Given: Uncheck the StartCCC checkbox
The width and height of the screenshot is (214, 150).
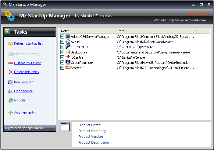Looking at the screenshot, I should coord(62,68).
